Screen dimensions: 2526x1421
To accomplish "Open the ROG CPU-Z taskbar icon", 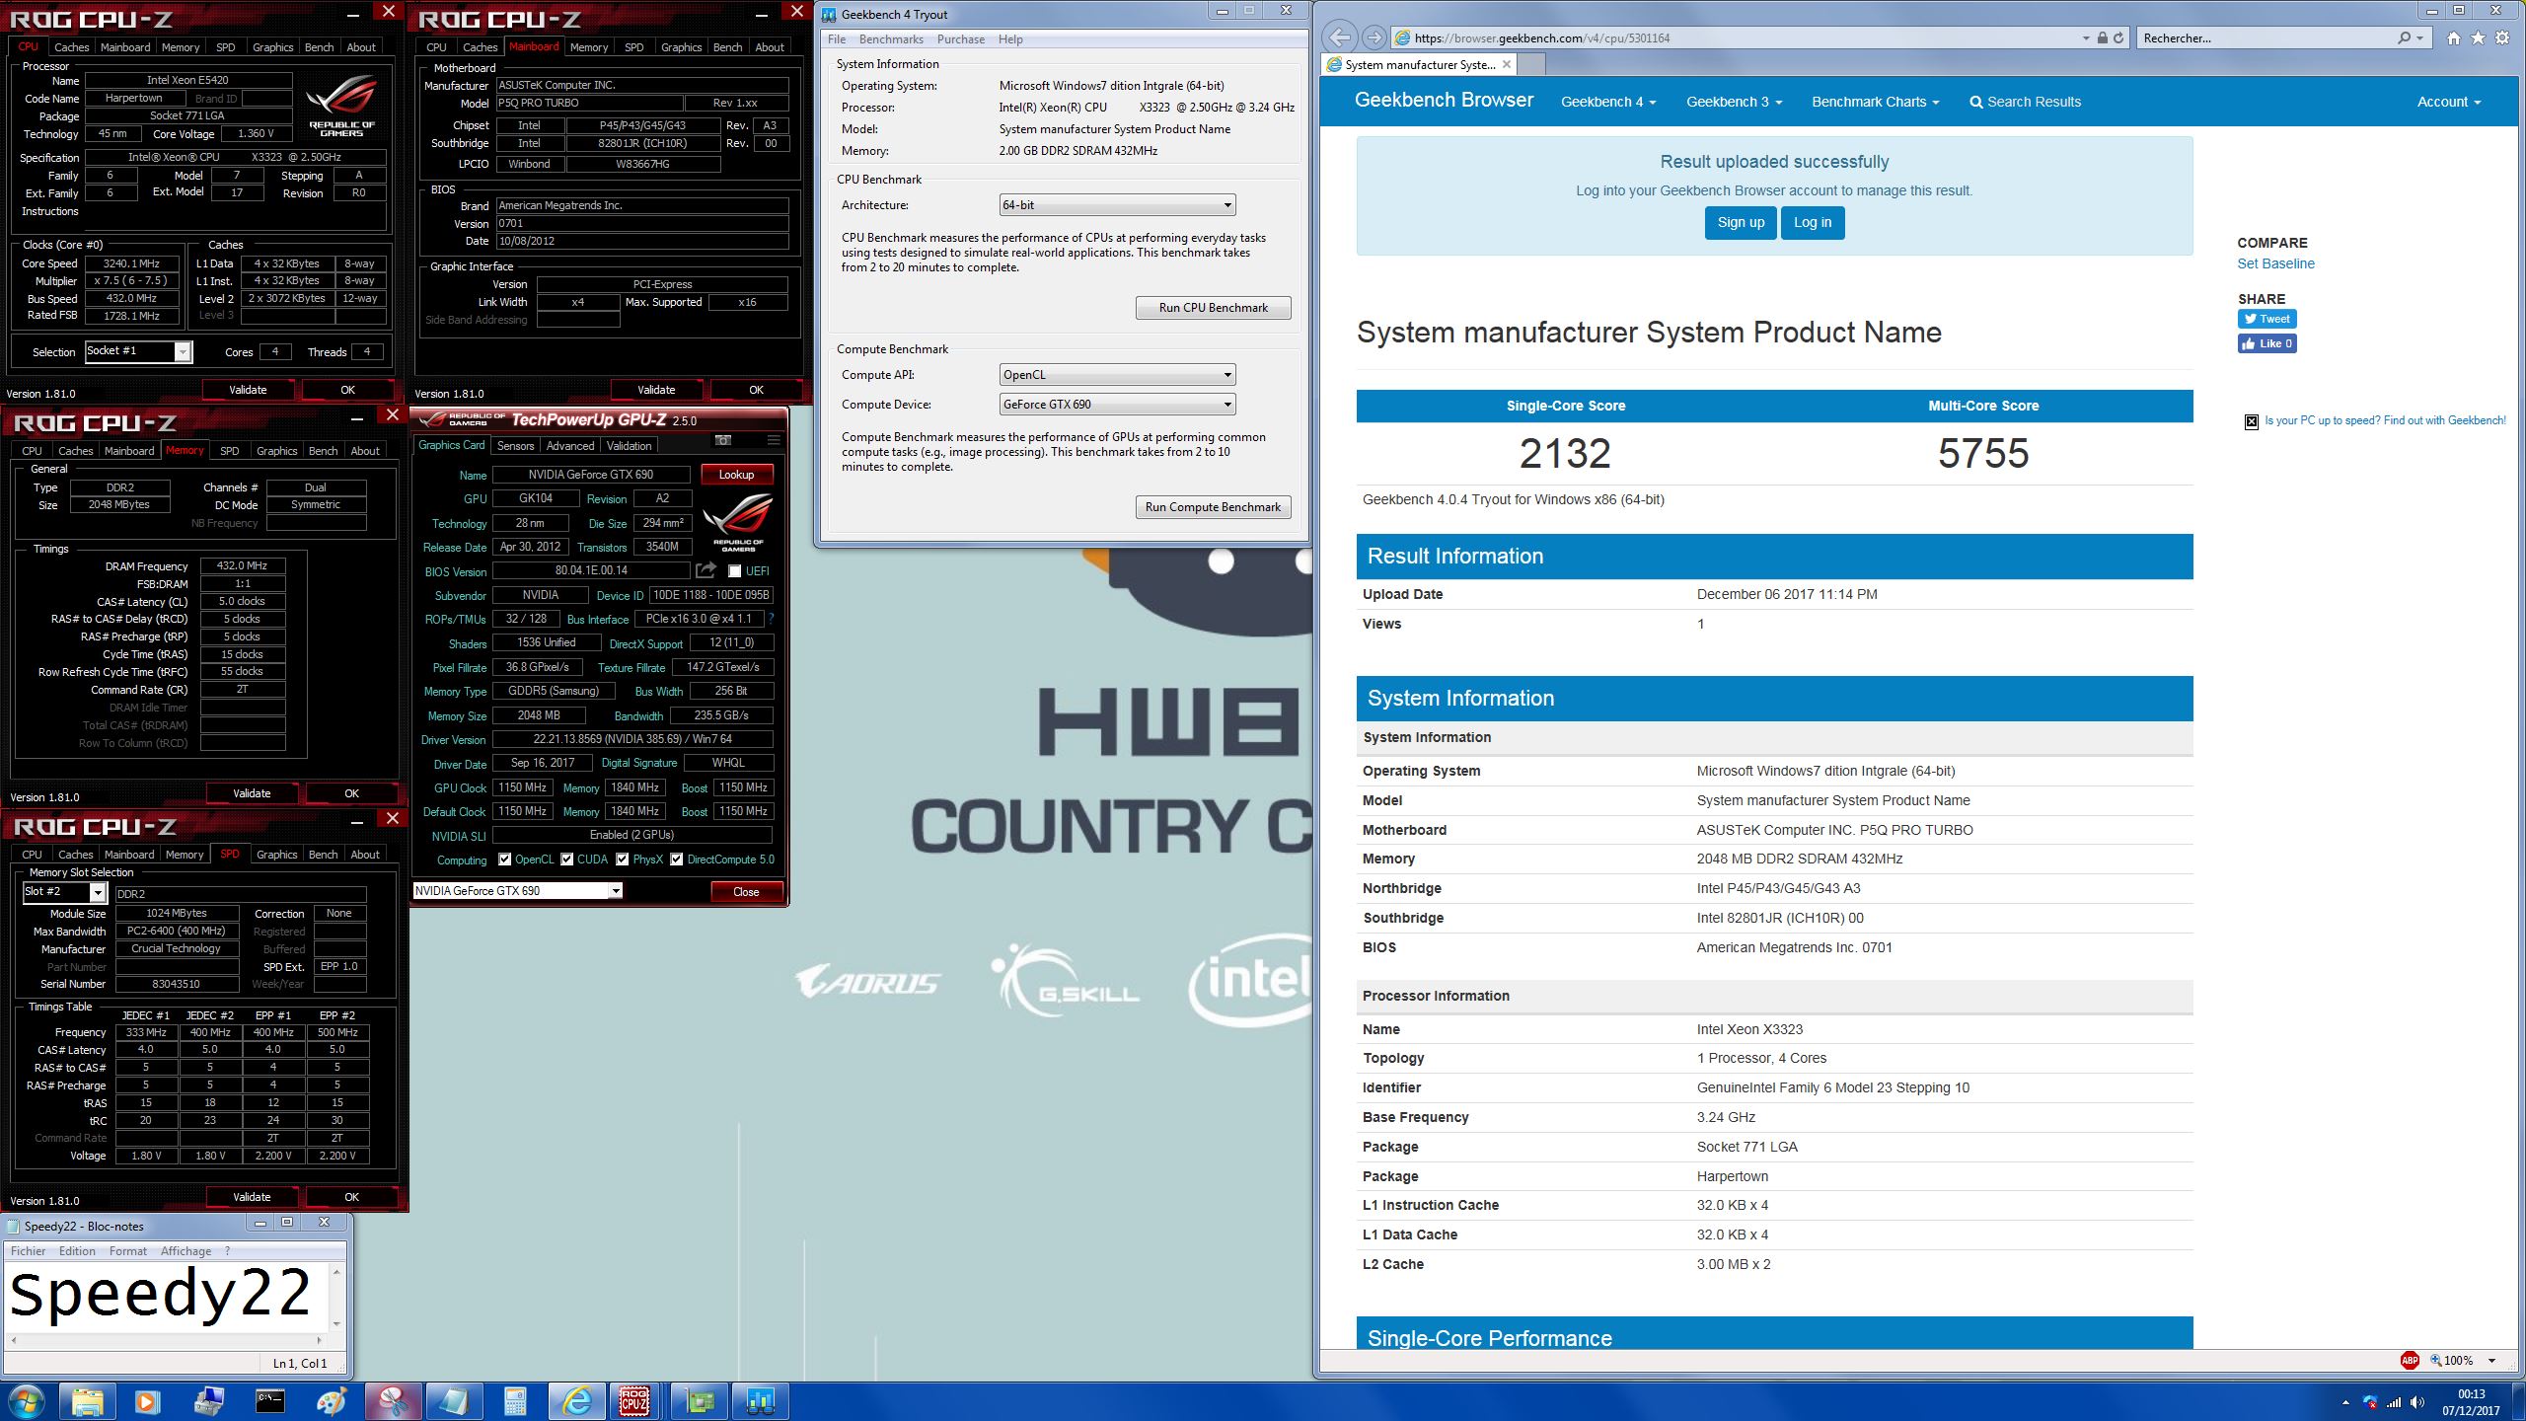I will 634,1401.
